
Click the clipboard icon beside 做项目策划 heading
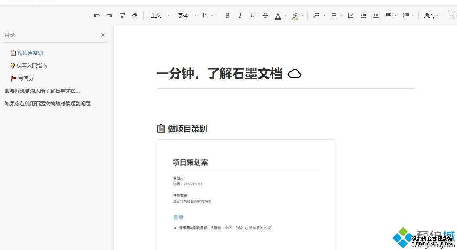[x=161, y=129]
